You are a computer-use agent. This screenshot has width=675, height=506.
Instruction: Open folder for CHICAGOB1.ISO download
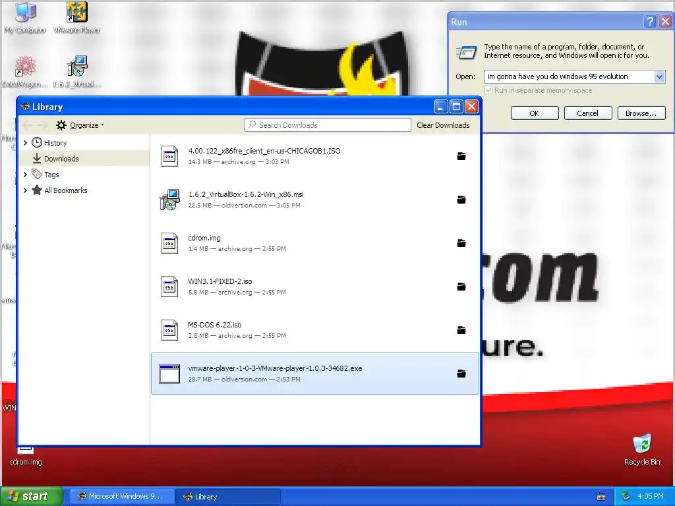click(x=461, y=156)
